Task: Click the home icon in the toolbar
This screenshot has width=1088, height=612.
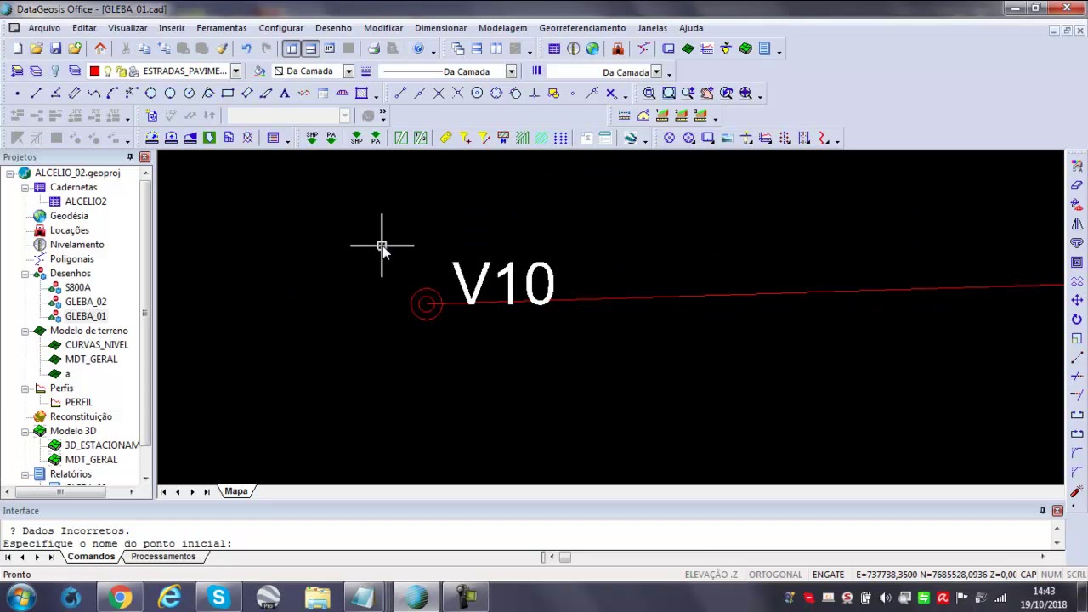Action: (x=100, y=48)
